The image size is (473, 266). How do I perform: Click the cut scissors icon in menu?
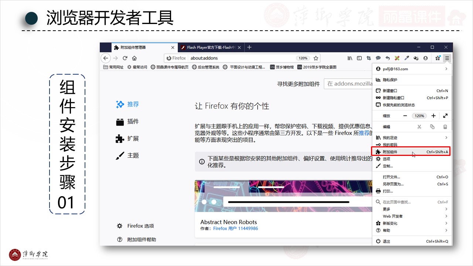(x=419, y=127)
